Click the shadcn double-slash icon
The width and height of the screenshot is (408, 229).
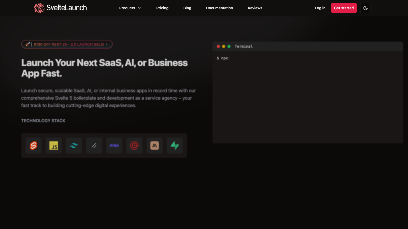[x=94, y=146]
